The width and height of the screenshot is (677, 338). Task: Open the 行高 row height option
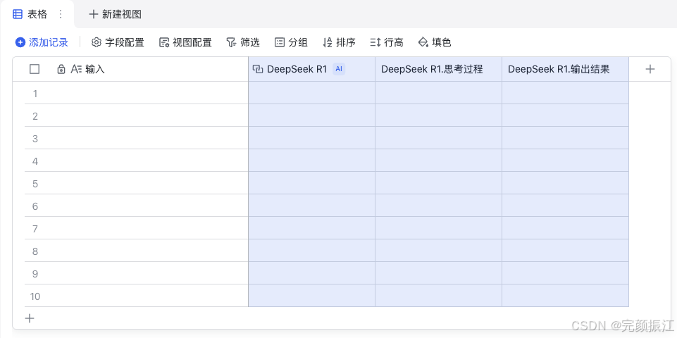[x=387, y=42]
